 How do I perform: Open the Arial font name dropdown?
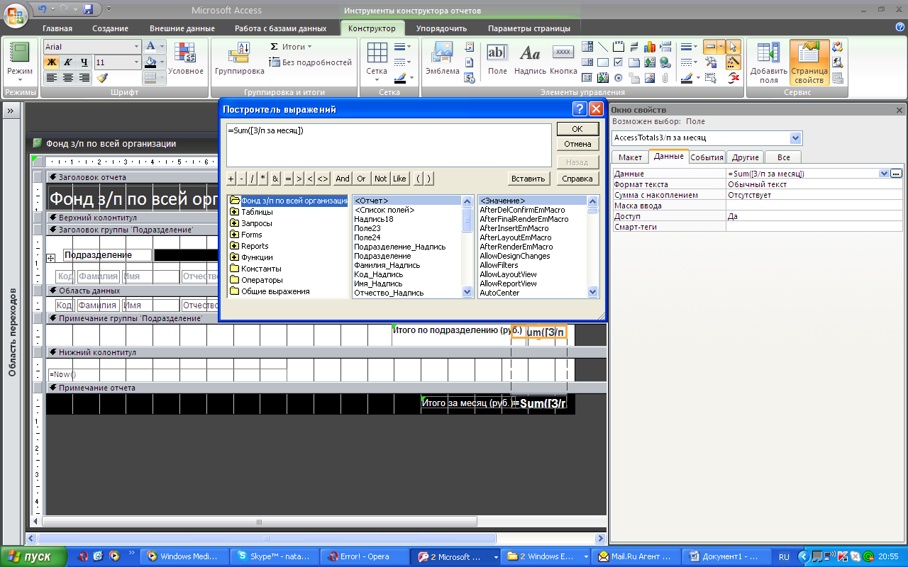tap(137, 47)
